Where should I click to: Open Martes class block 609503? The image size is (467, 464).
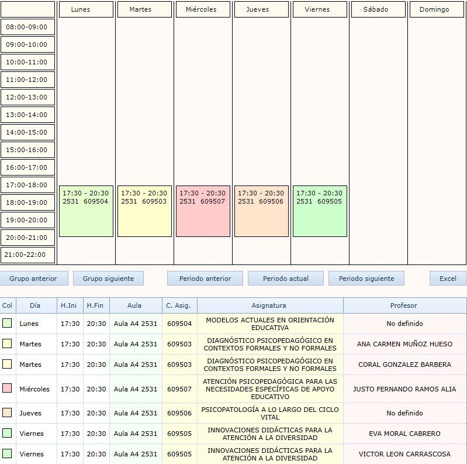pyautogui.click(x=144, y=211)
